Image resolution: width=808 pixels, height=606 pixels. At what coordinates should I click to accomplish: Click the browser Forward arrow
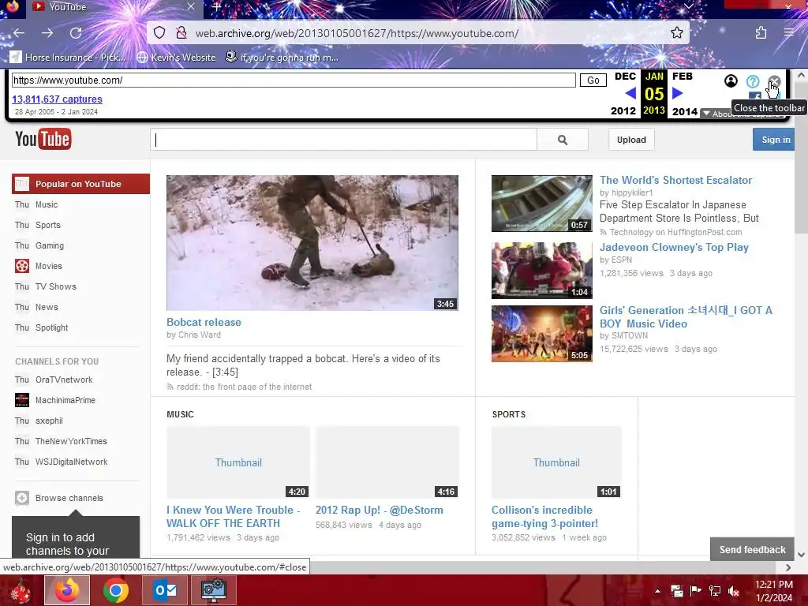(x=47, y=33)
